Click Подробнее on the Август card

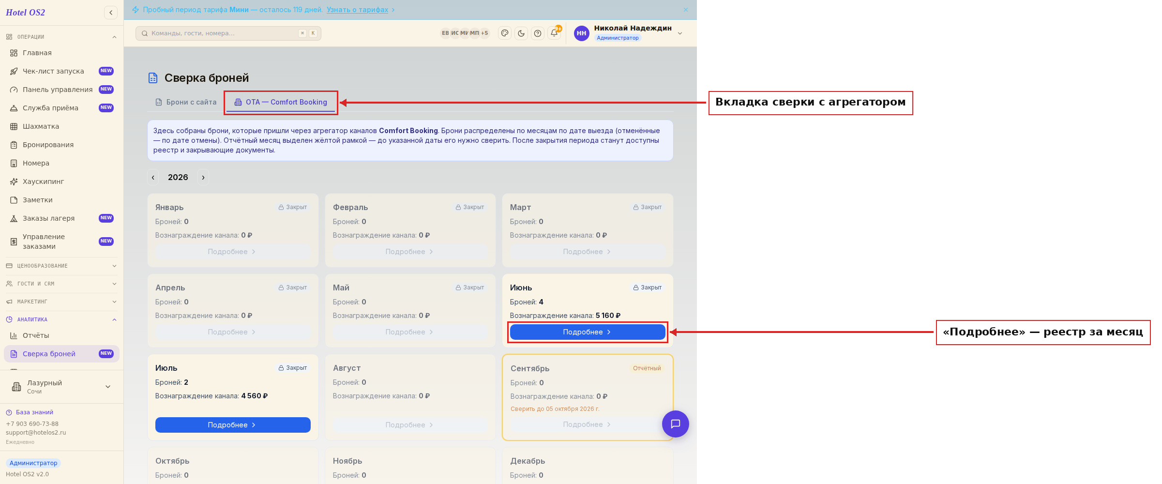point(410,425)
